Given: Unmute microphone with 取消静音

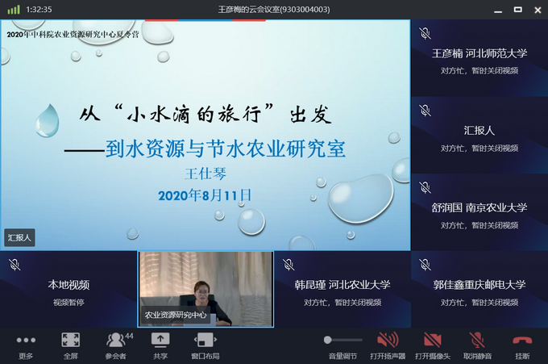Looking at the screenshot, I should tap(477, 341).
